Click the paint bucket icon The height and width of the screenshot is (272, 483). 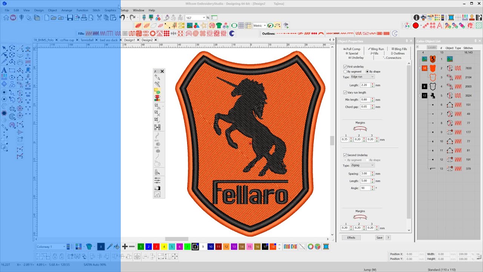click(x=117, y=247)
